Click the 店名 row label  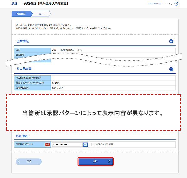tap(18, 50)
